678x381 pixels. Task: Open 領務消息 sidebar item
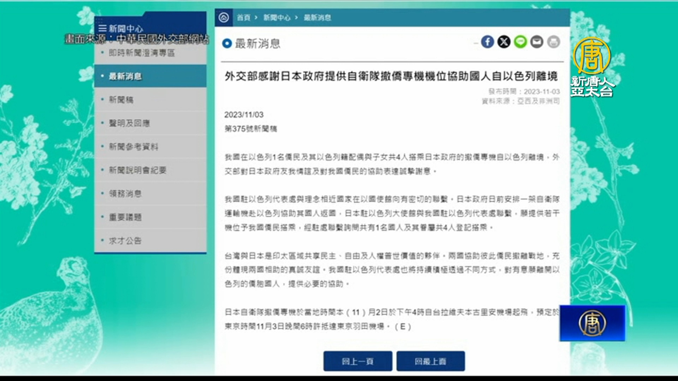[x=125, y=194]
